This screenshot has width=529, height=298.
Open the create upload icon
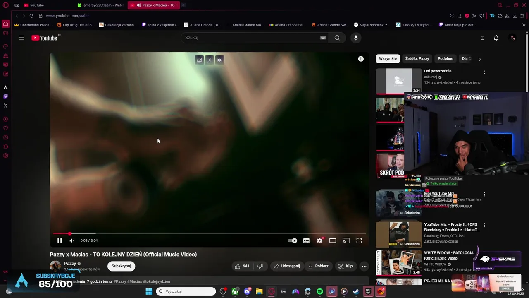(x=483, y=38)
